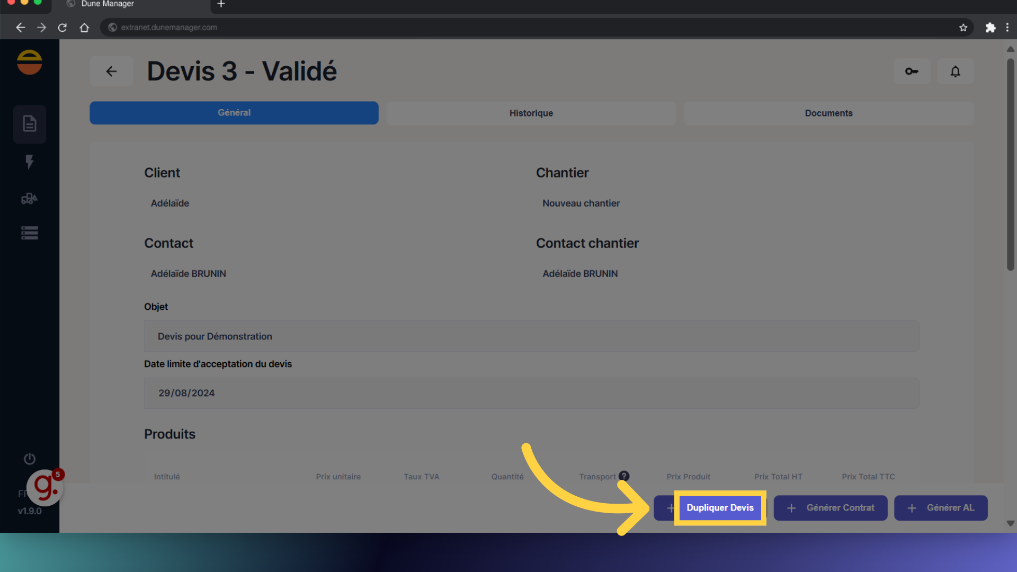The height and width of the screenshot is (572, 1017).
Task: Click the power logout icon
Action: tap(30, 459)
